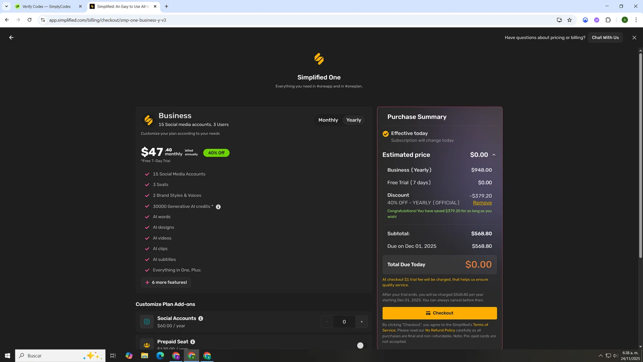The width and height of the screenshot is (643, 362).
Task: Select Monthly billing option
Action: [x=328, y=120]
